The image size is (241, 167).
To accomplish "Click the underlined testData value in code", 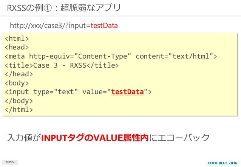I will coord(127,92).
